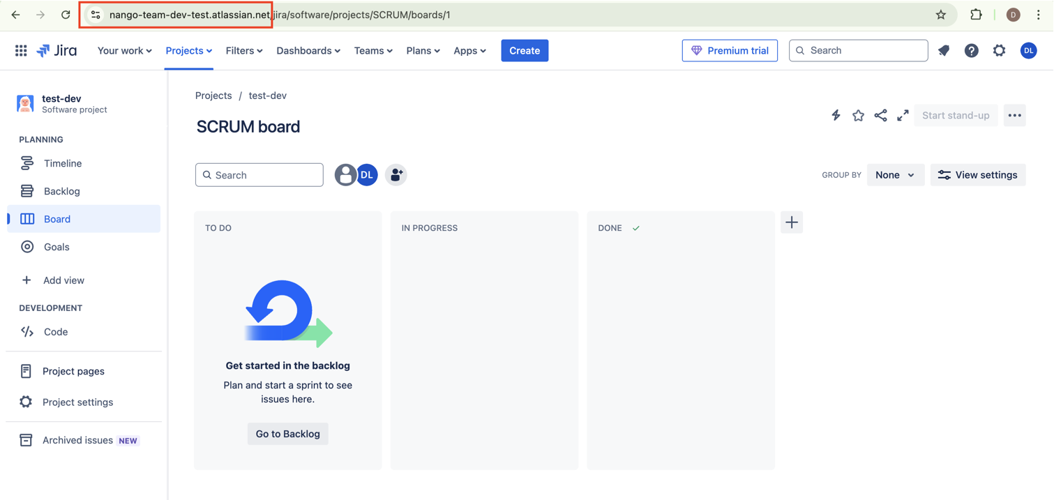This screenshot has height=500, width=1054.
Task: Add a new column with the plus button
Action: [x=792, y=222]
